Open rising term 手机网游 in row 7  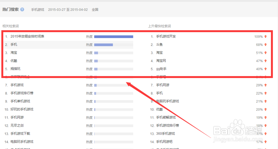163,85
